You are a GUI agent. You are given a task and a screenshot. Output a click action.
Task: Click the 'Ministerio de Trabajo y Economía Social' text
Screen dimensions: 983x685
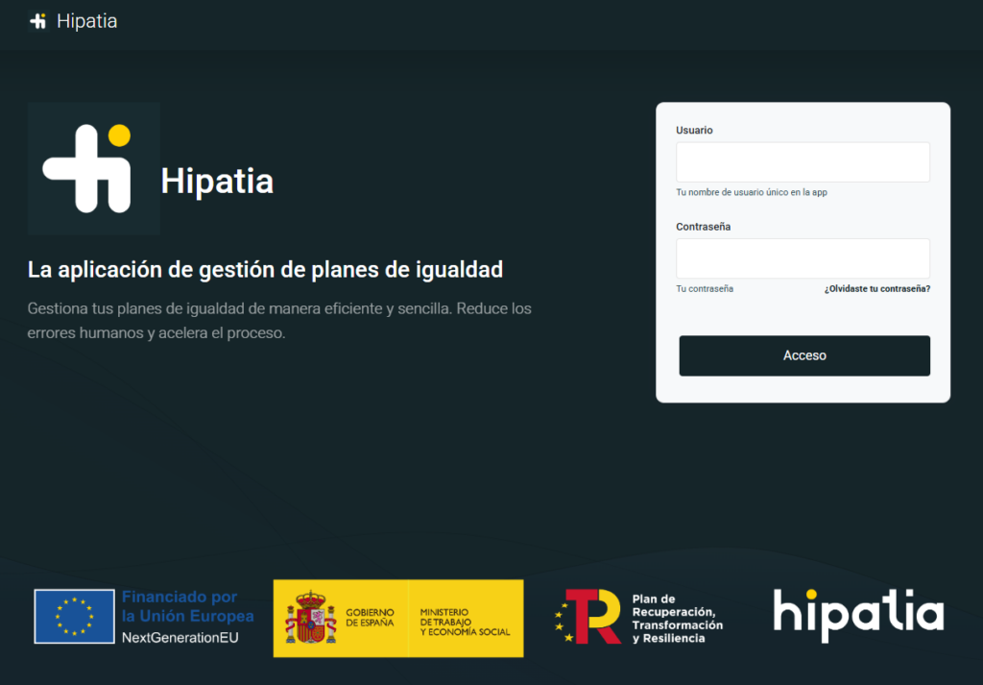(x=465, y=622)
